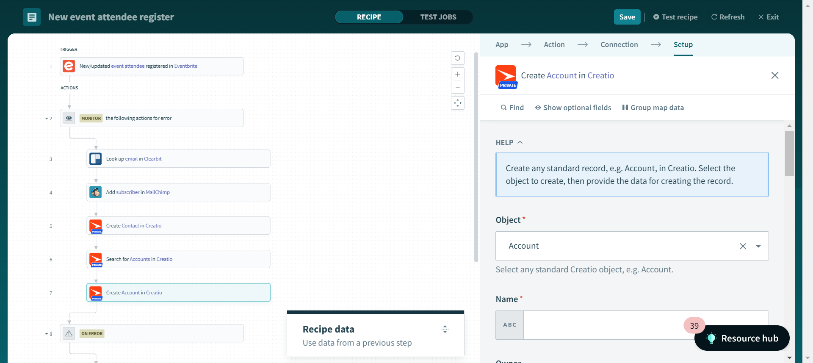Enable Group map data
This screenshot has width=813, height=363.
click(653, 108)
